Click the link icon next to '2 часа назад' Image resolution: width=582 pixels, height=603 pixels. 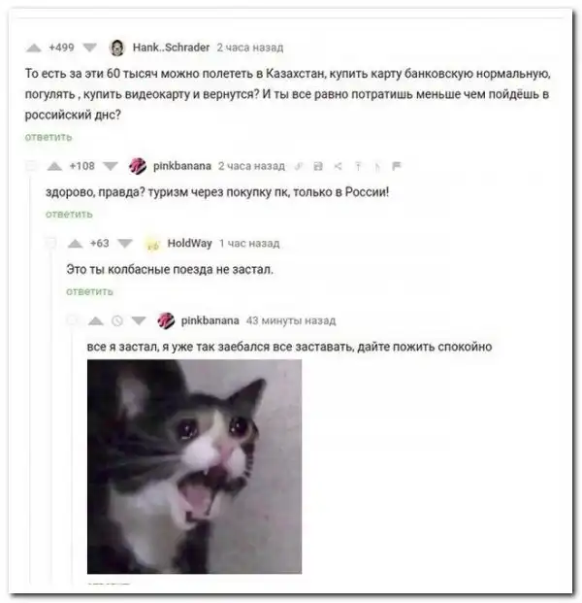coord(299,166)
